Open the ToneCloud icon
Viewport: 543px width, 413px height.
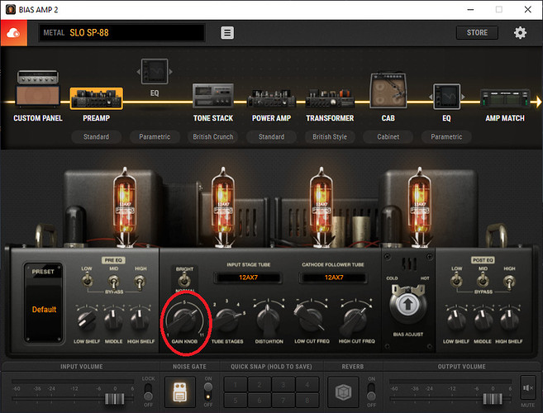(x=13, y=33)
